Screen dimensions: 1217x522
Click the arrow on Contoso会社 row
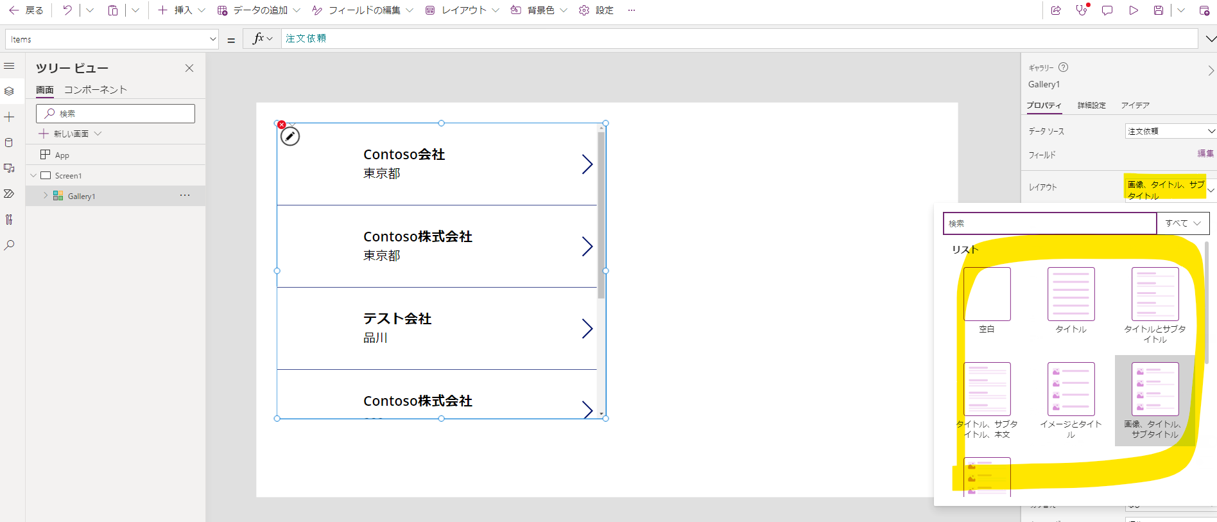(587, 164)
